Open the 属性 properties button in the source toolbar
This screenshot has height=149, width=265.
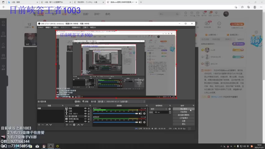[78, 102]
